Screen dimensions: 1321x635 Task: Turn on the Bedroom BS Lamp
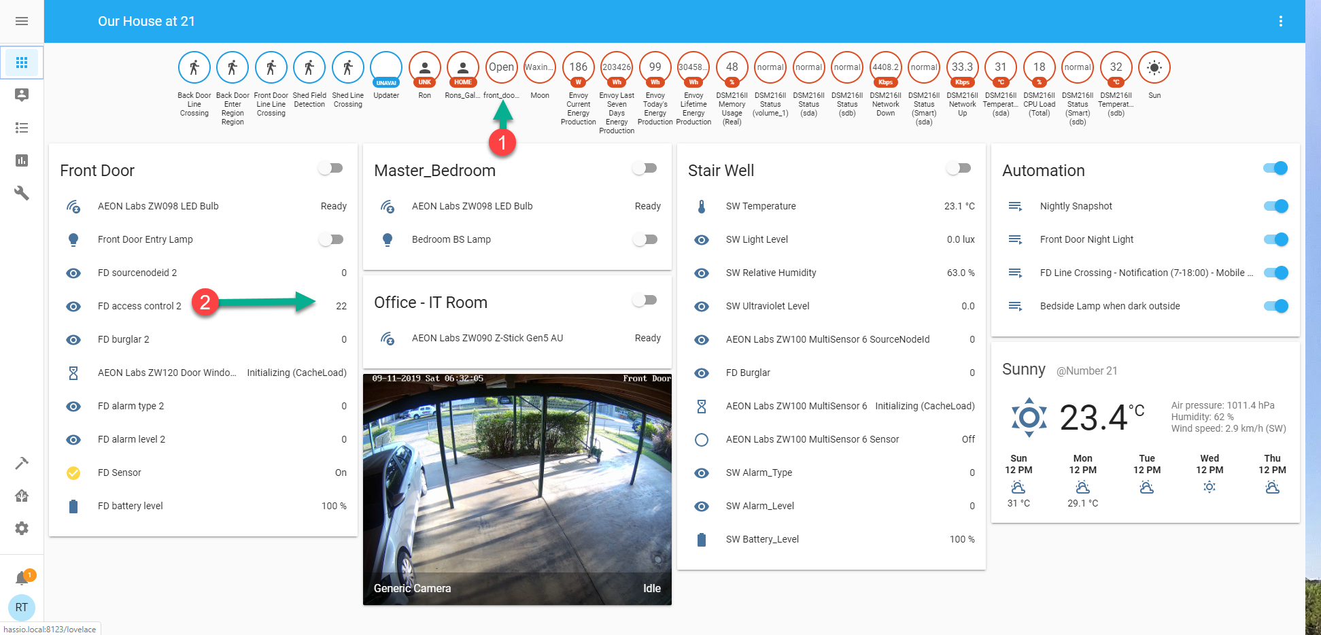click(645, 239)
